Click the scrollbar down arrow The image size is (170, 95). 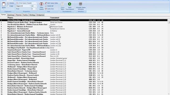coord(169,94)
